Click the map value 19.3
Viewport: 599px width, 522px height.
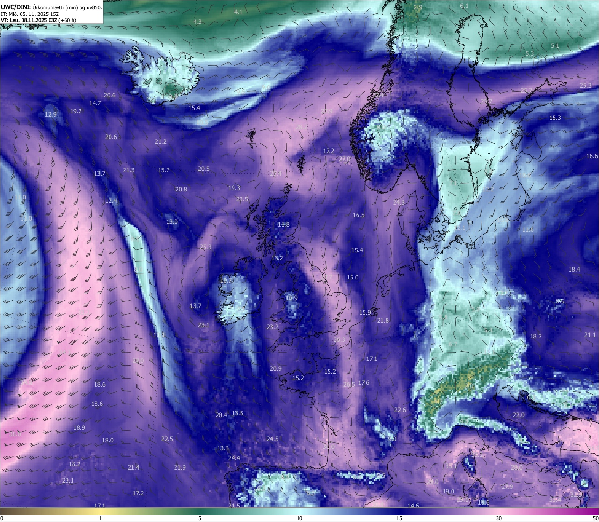[234, 188]
